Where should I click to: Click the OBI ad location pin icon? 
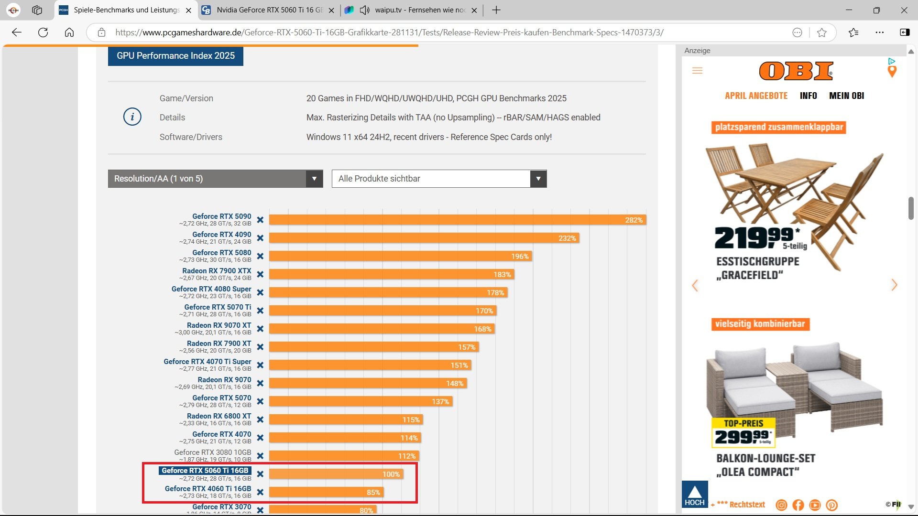click(x=892, y=72)
